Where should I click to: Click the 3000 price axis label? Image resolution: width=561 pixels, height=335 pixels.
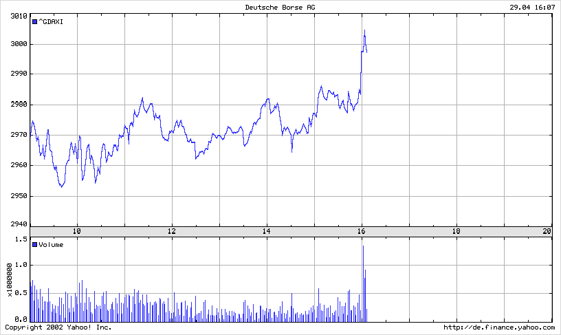19,44
